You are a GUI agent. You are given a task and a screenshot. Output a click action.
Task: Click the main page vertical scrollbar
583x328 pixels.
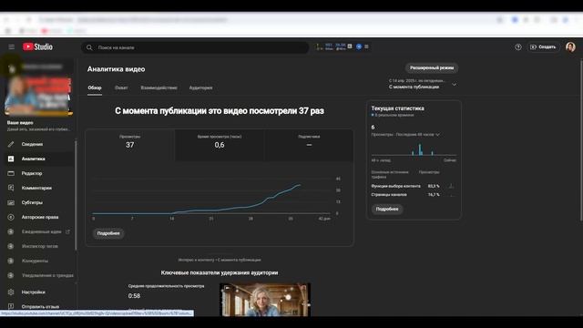tap(581, 140)
